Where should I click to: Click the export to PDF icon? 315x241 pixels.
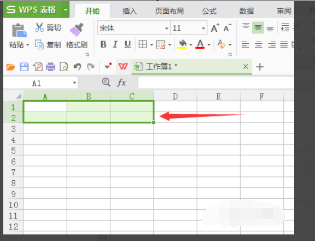tap(38, 67)
